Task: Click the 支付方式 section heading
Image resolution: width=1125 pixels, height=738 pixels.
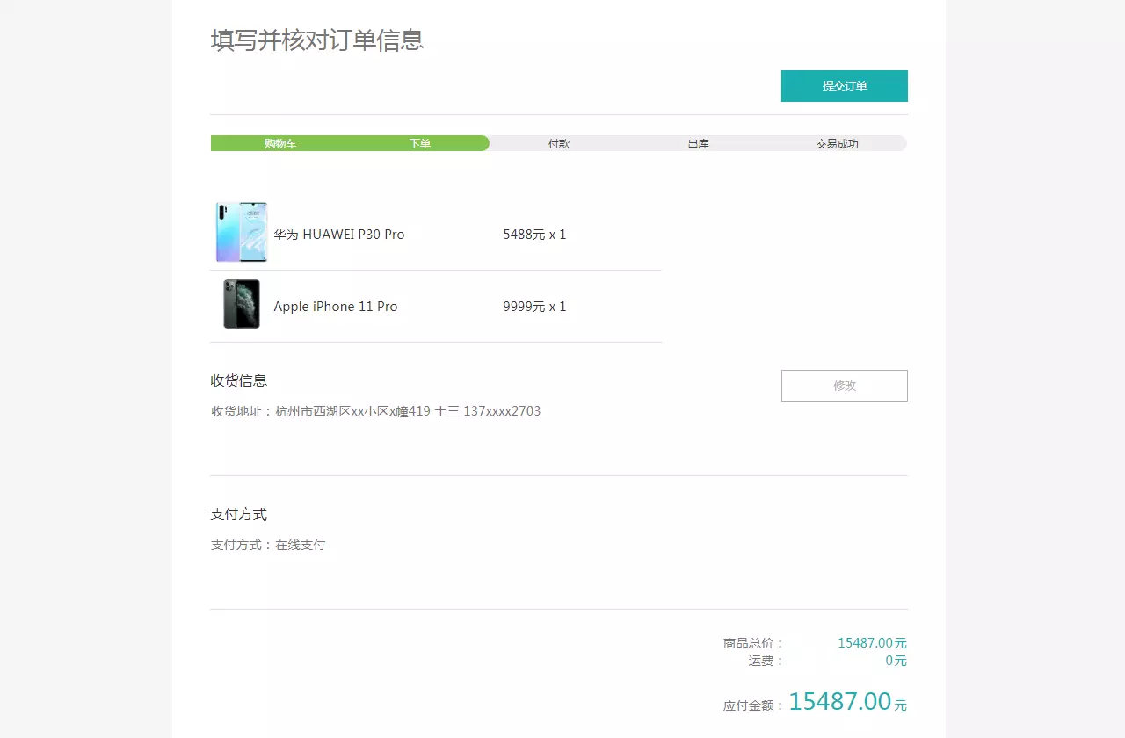Action: 237,514
